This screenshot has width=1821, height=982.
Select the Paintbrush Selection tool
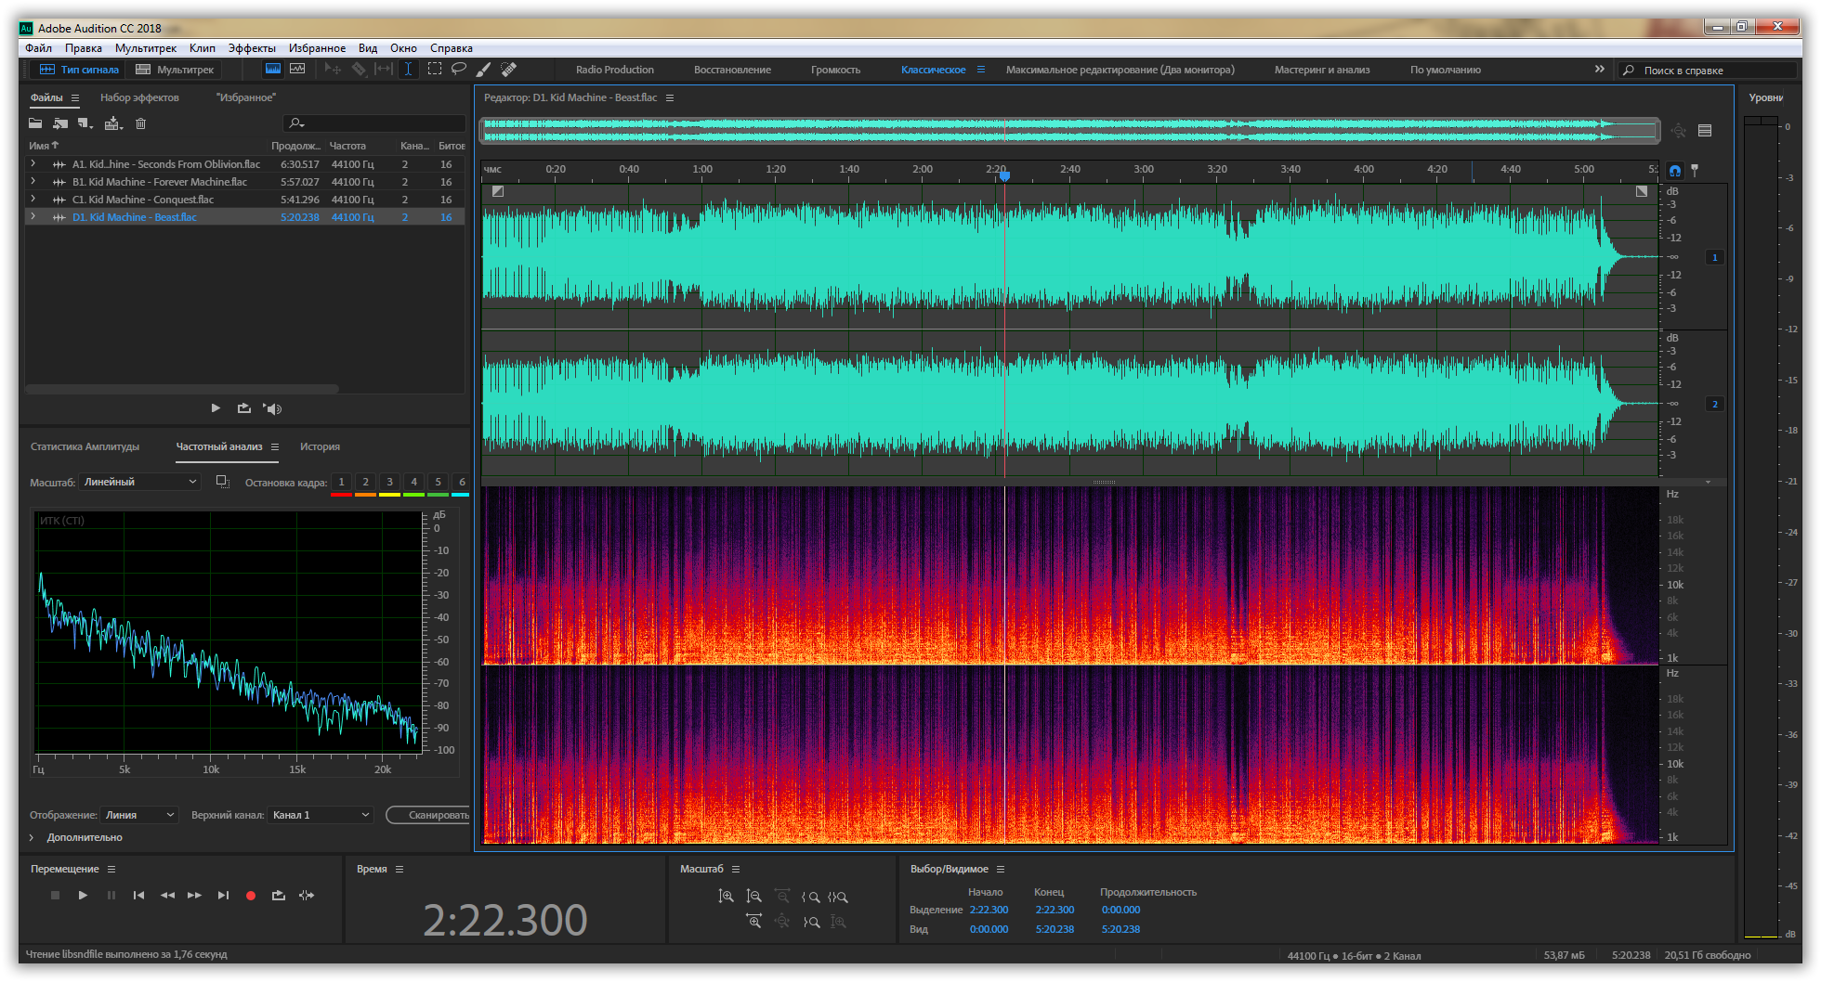tap(484, 69)
